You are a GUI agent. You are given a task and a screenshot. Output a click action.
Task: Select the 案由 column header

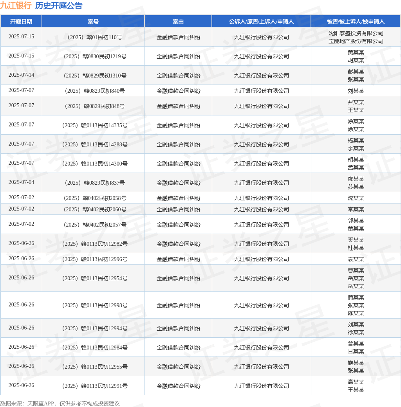pyautogui.click(x=178, y=22)
